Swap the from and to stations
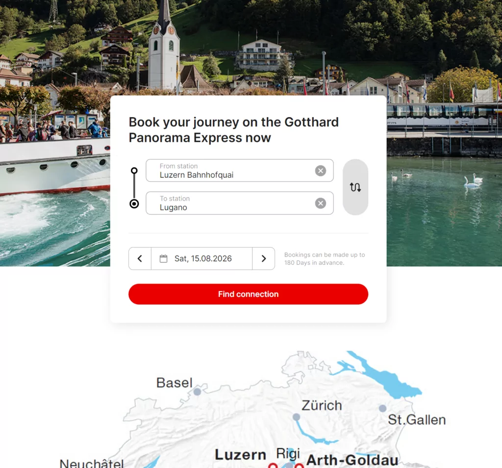Screen dimensions: 502x468 pyautogui.click(x=355, y=187)
